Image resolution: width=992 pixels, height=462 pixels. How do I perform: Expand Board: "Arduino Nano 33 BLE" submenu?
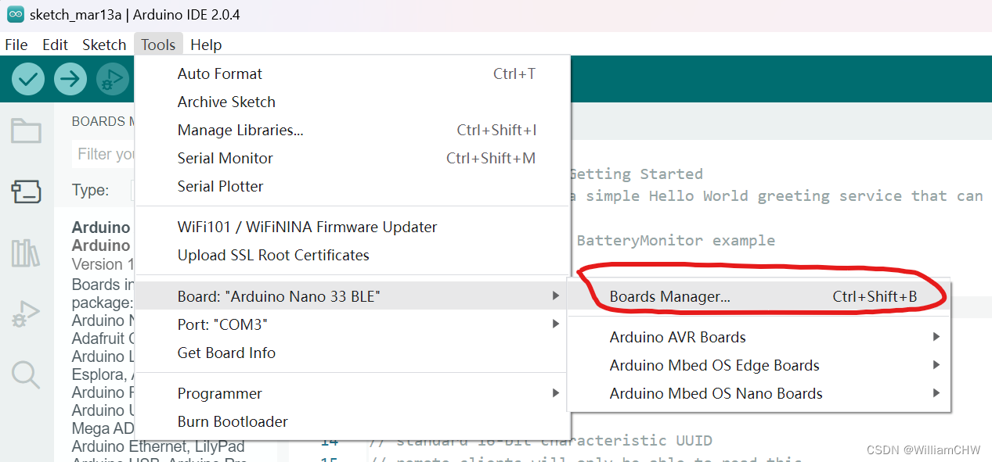click(352, 296)
